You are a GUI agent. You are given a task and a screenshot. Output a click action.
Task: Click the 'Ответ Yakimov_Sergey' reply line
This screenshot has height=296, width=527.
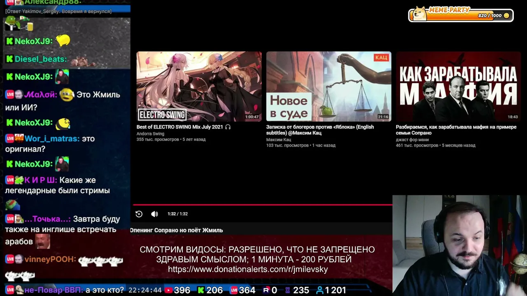(58, 12)
